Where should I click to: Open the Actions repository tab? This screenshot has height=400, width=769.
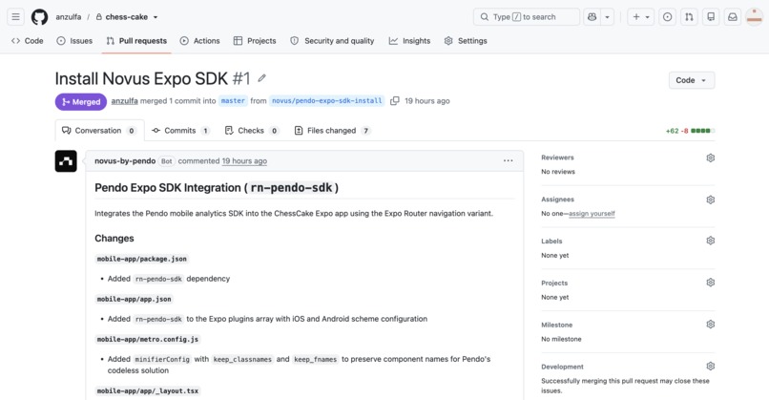(199, 41)
